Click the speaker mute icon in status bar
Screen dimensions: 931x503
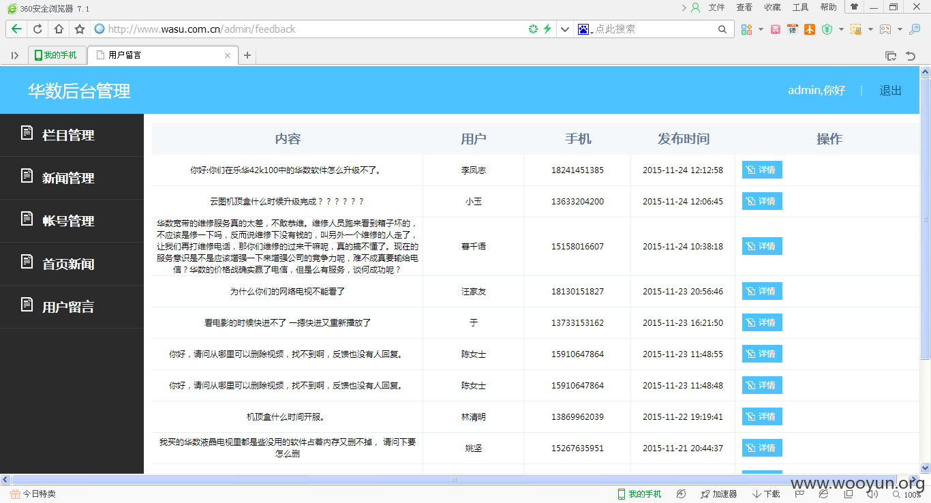point(872,494)
